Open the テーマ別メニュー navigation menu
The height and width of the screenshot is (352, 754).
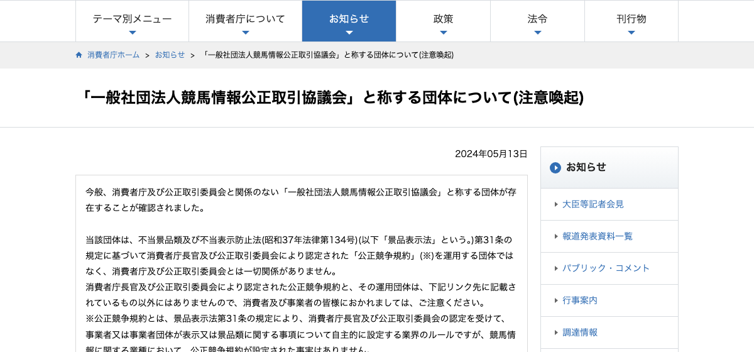pos(132,21)
